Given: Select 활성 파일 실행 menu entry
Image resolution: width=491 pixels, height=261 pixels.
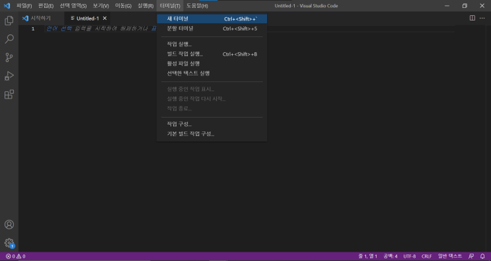Looking at the screenshot, I should coord(212,63).
